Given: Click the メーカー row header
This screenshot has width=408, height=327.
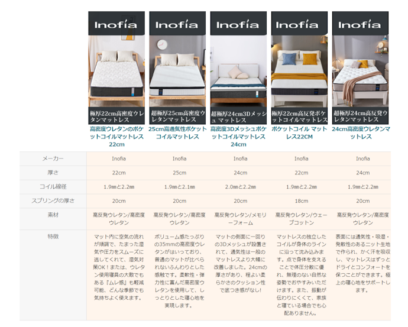Looking at the screenshot, I should (x=53, y=158).
